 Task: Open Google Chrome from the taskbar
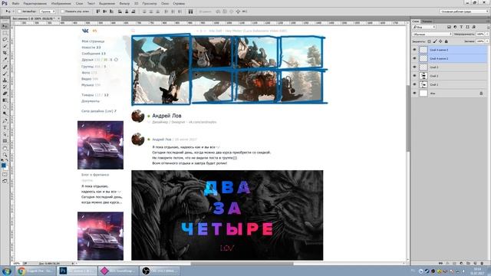[36, 271]
